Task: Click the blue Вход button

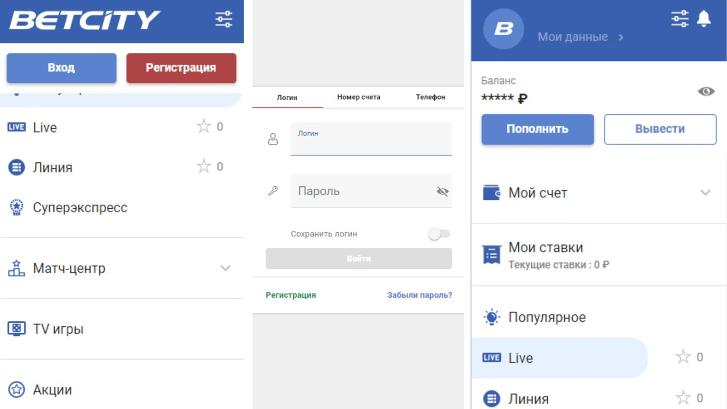Action: [x=61, y=68]
